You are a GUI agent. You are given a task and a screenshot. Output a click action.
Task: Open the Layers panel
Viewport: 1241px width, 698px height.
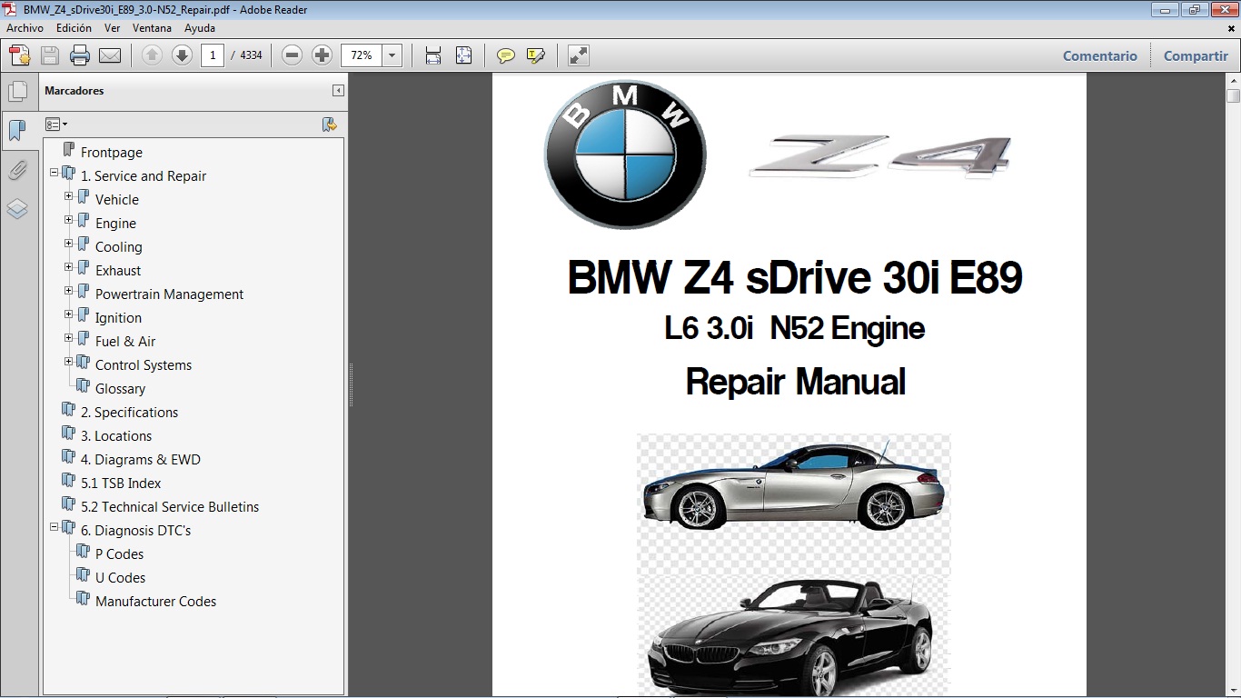(x=19, y=209)
